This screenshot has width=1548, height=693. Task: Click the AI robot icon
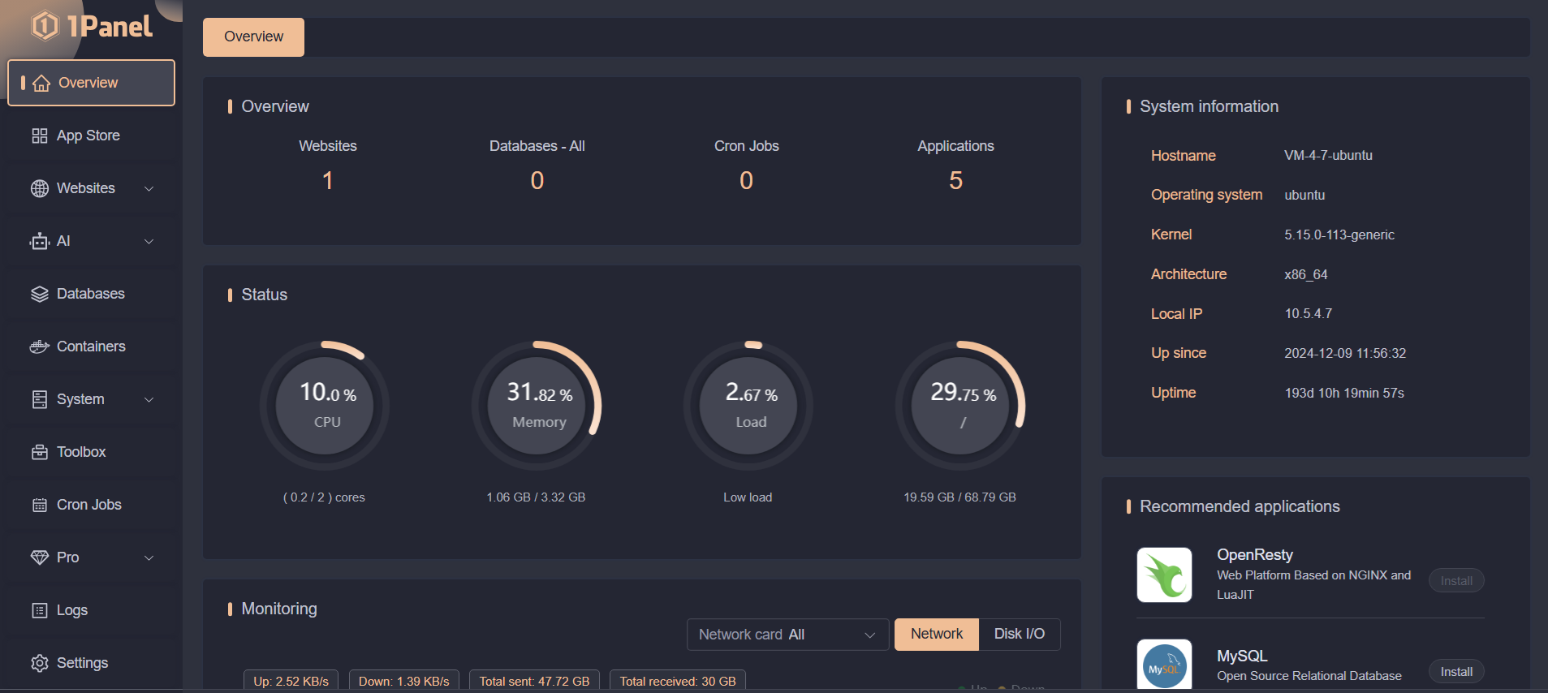(40, 241)
